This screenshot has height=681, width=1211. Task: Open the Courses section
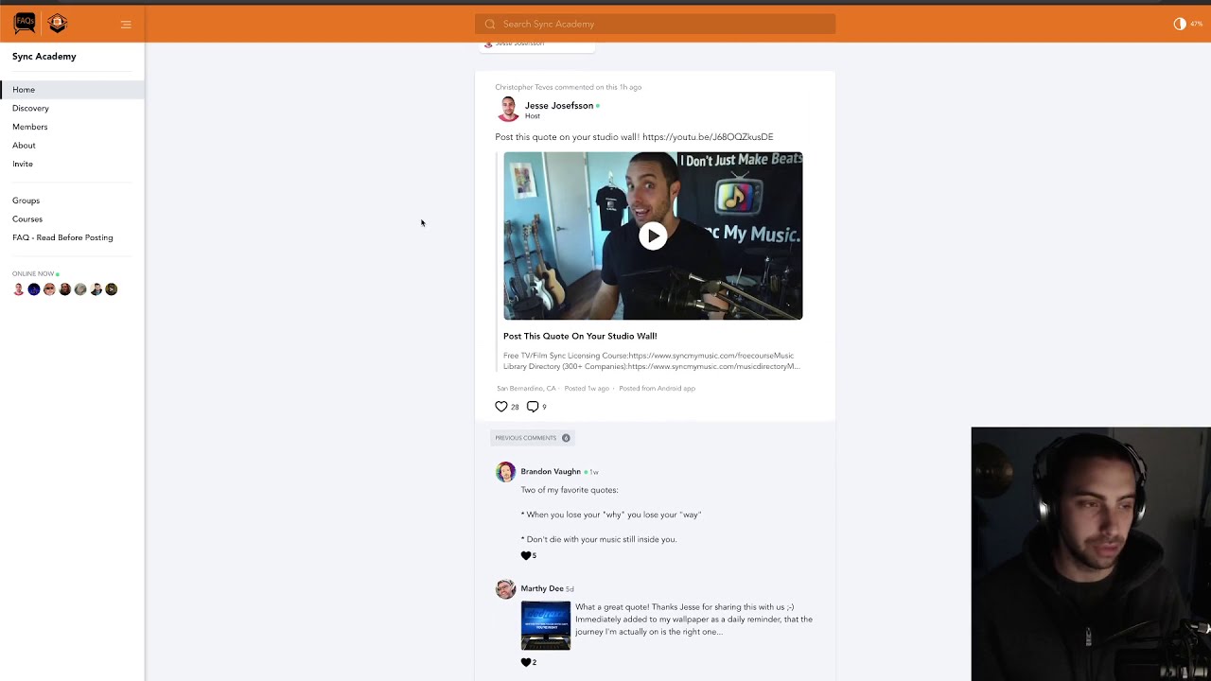point(27,218)
